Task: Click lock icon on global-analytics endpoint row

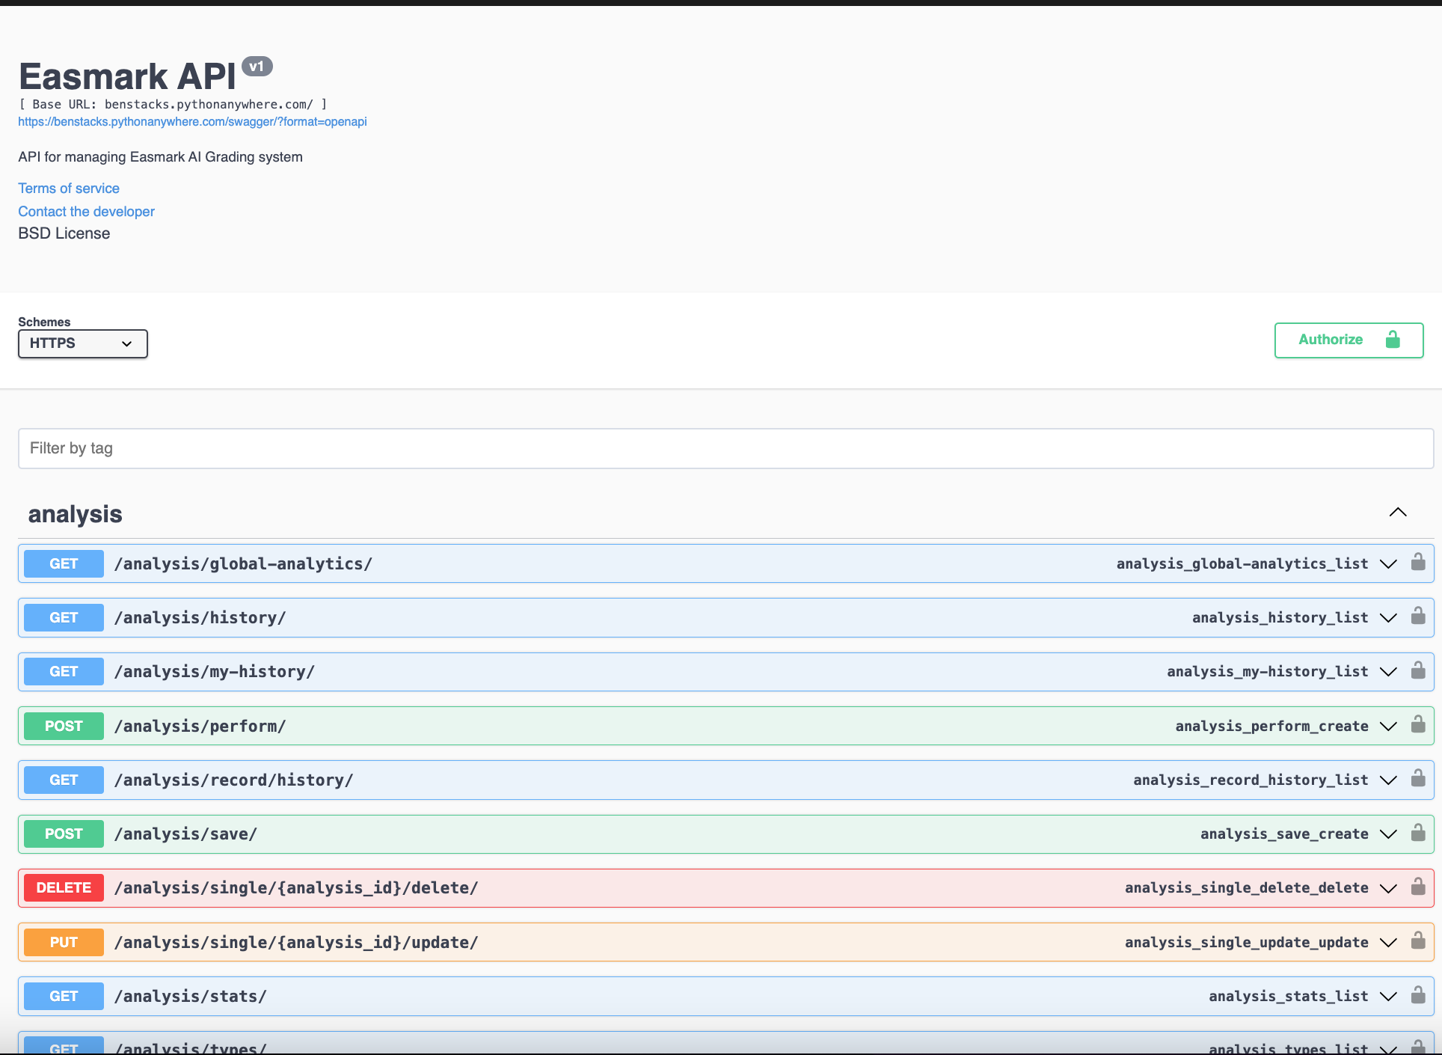Action: click(1417, 563)
